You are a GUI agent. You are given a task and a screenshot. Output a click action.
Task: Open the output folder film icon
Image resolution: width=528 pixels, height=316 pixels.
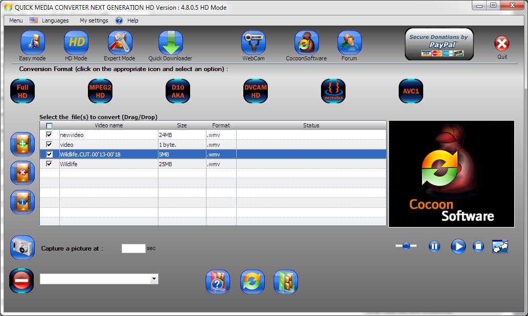pos(286,282)
